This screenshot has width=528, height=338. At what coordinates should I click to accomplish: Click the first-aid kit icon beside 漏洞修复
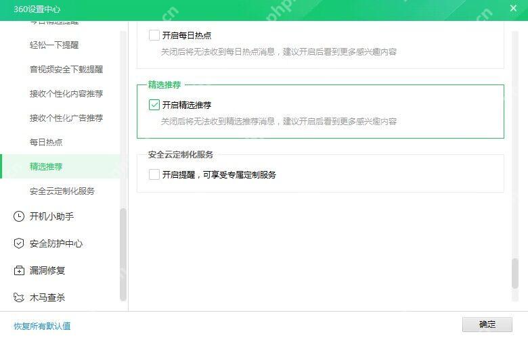tap(19, 270)
